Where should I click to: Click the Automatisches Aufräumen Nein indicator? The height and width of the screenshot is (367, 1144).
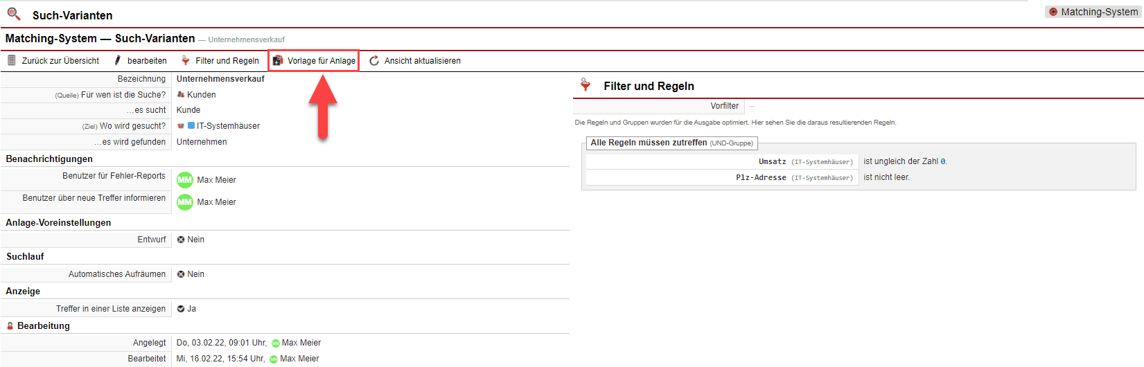(181, 274)
